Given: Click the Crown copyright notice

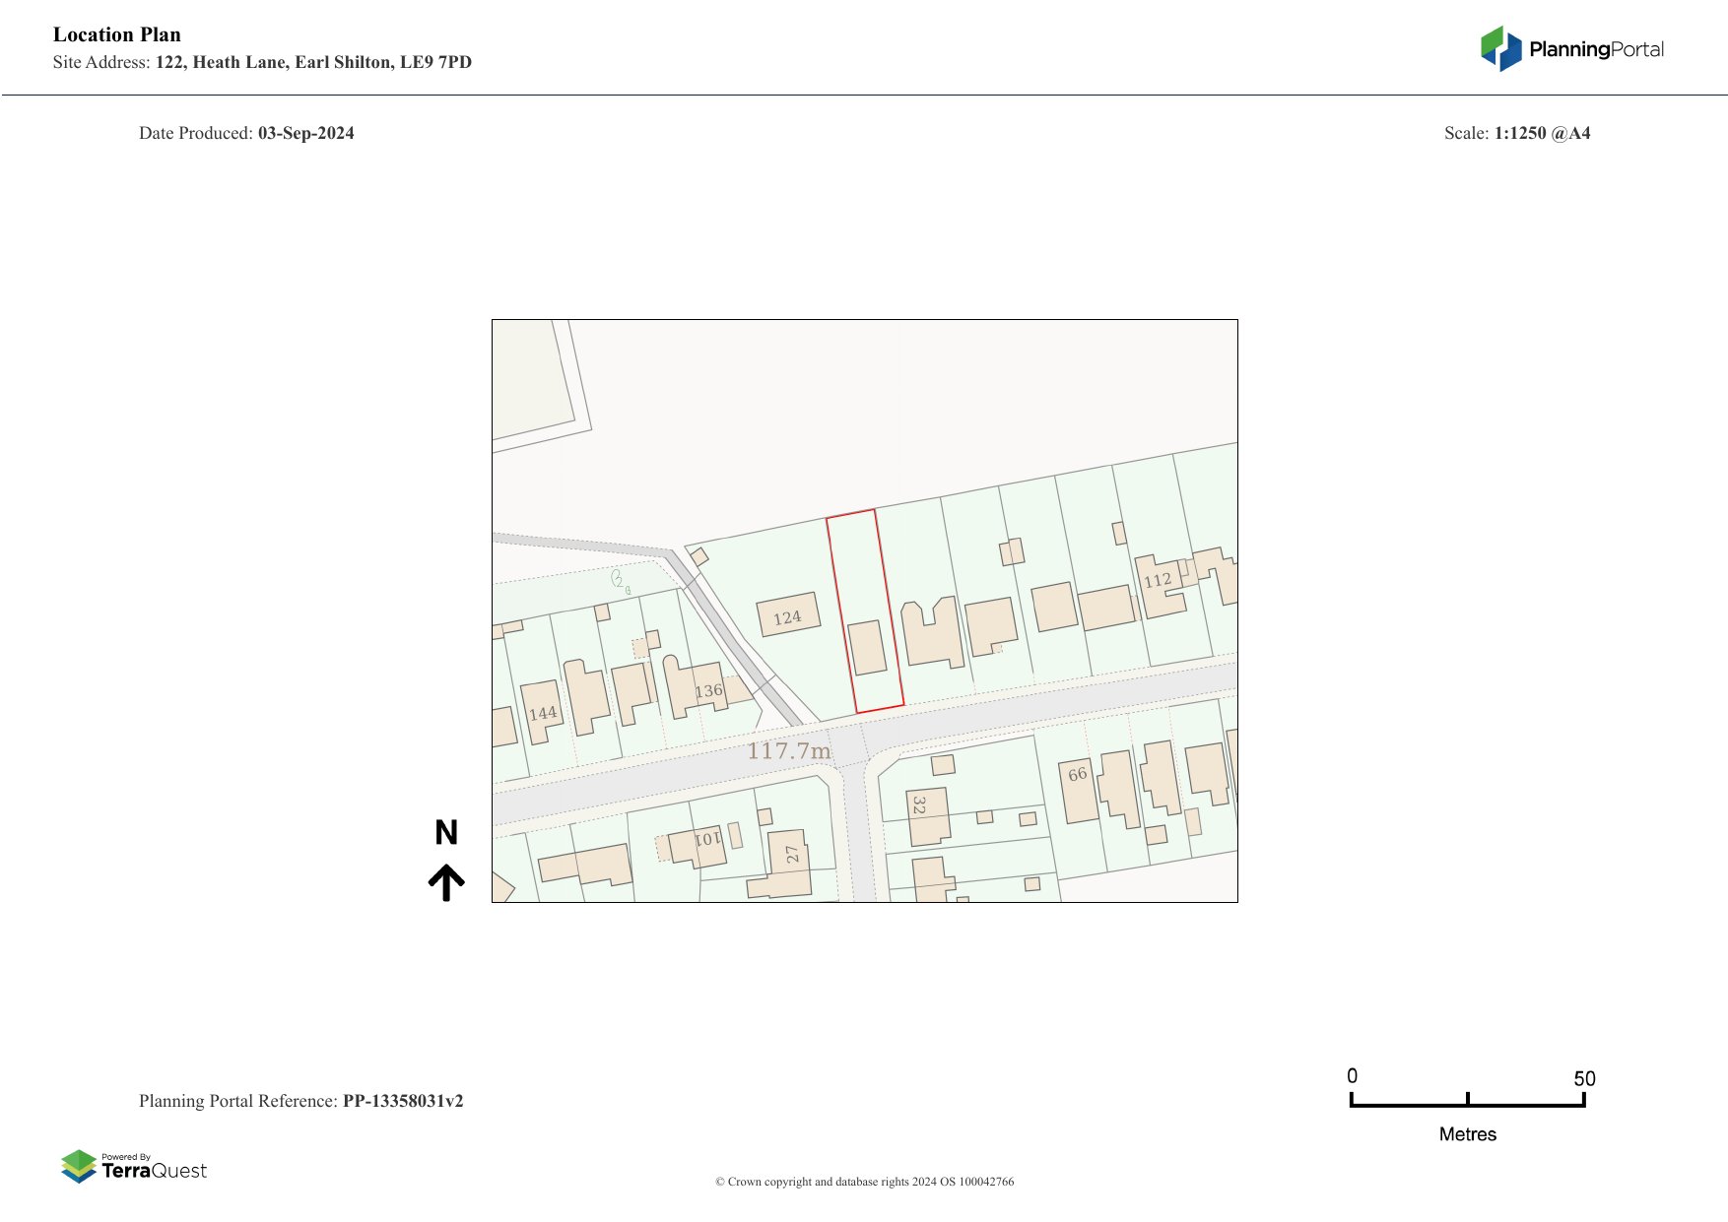Looking at the screenshot, I should click(x=864, y=1182).
